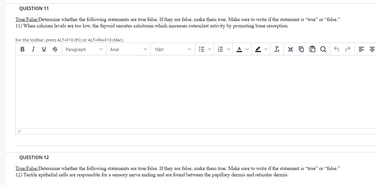Expand numbered list style options
376x185 pixels.
click(228, 49)
